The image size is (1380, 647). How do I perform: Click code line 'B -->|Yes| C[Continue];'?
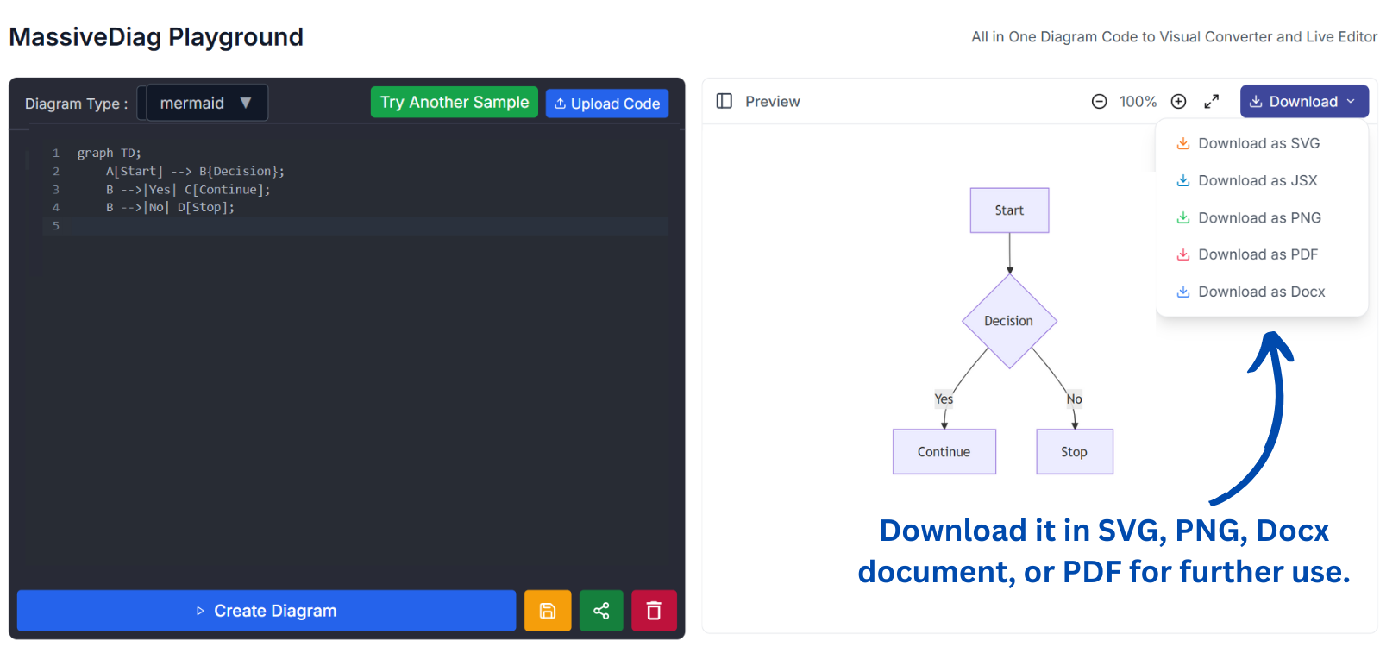188,189
